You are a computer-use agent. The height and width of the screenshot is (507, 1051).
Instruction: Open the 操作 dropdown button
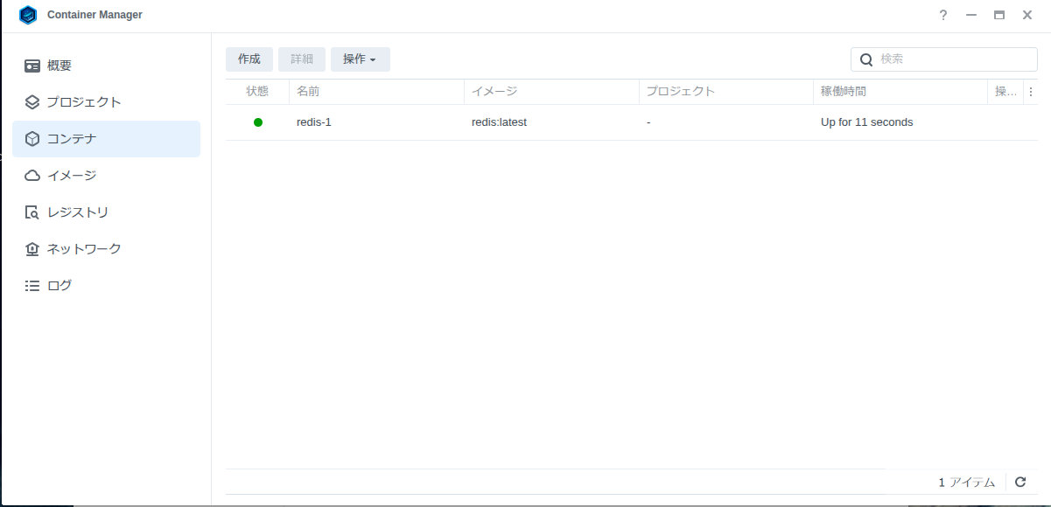pos(361,59)
